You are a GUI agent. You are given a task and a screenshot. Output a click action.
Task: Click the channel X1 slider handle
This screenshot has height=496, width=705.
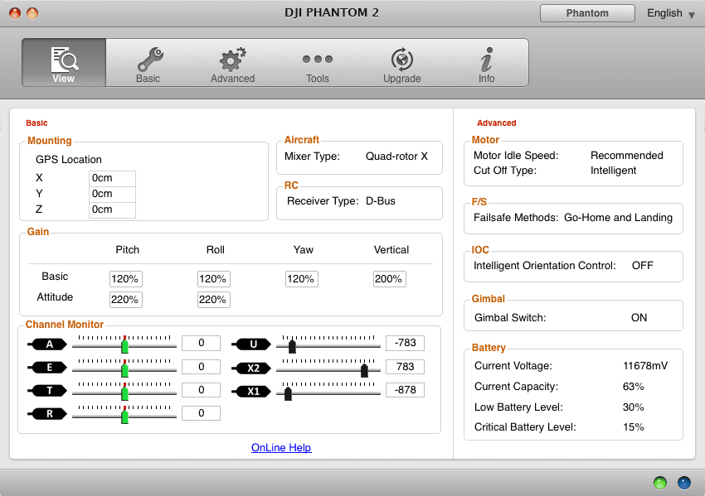[288, 393]
